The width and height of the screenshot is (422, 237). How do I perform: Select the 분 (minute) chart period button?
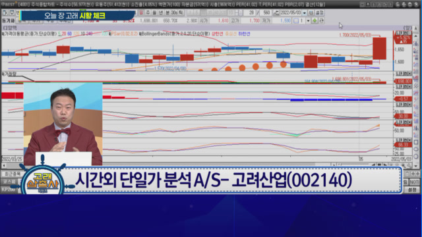[x=167, y=13]
